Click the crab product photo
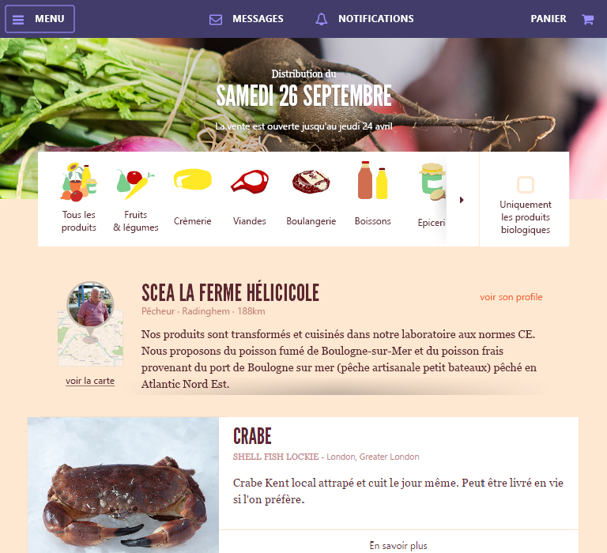 point(123,485)
